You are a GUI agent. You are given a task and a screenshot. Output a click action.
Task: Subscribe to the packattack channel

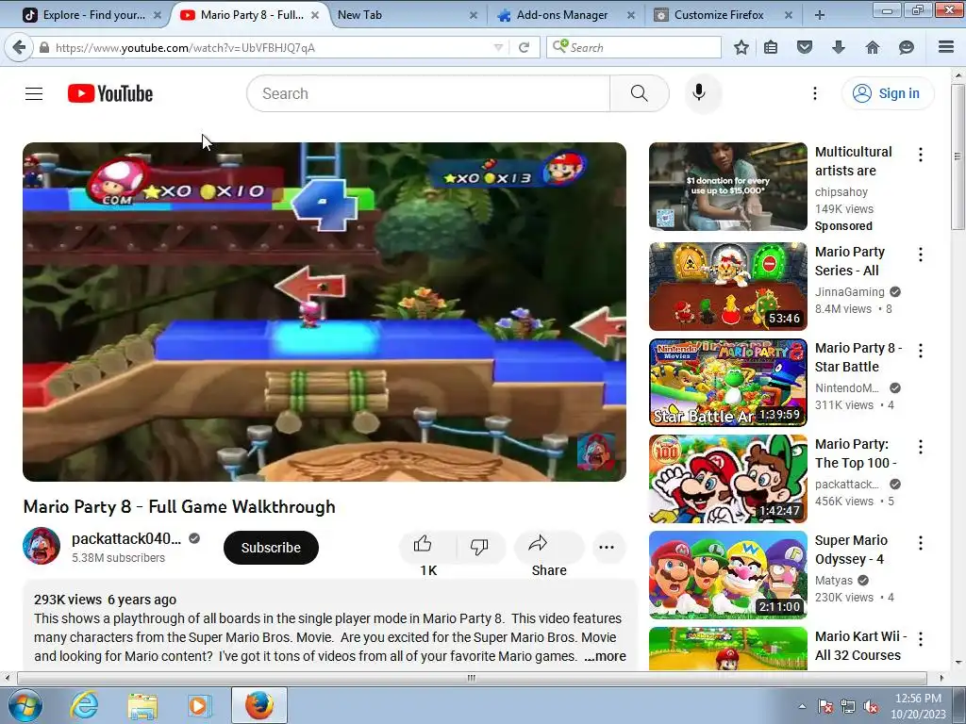coord(271,548)
